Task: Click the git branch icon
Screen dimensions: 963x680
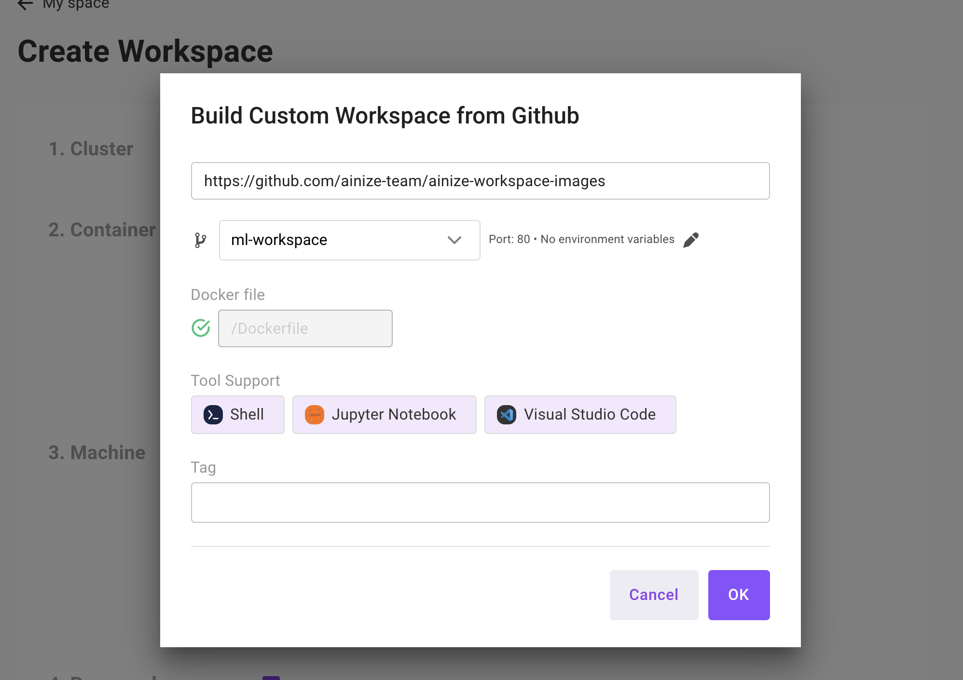Action: pyautogui.click(x=201, y=240)
